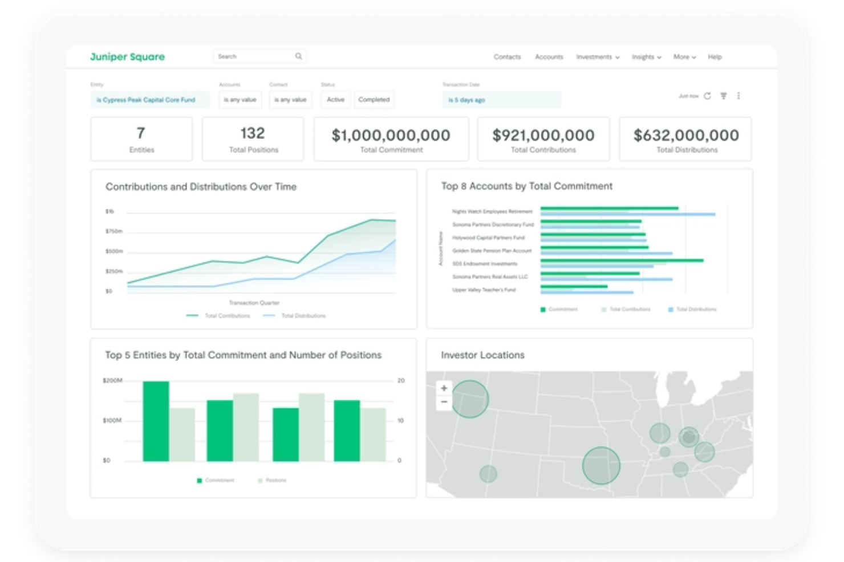The height and width of the screenshot is (562, 844).
Task: Click the 7 Entities summary card
Action: point(141,139)
